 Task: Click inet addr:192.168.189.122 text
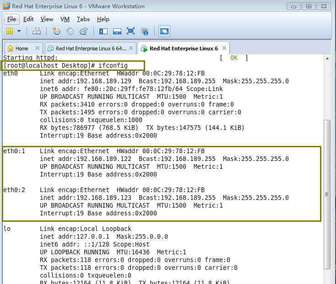[x=86, y=159]
